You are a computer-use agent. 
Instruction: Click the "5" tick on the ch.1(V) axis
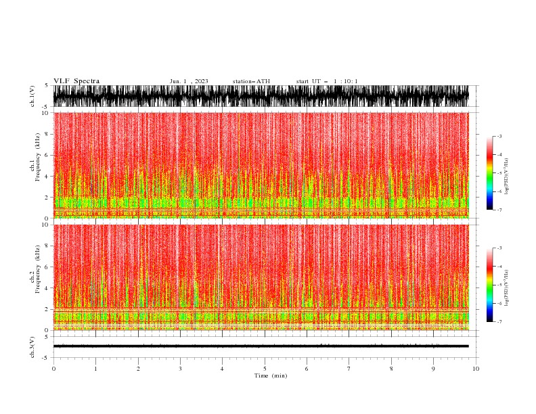(x=47, y=85)
